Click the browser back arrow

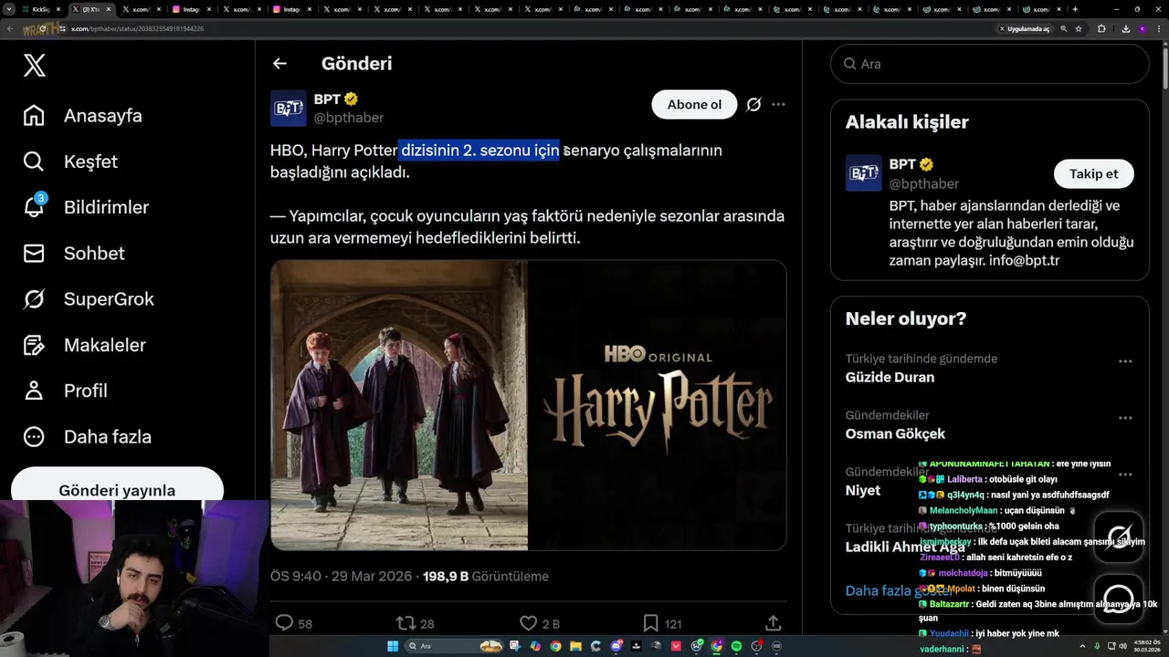[10, 28]
